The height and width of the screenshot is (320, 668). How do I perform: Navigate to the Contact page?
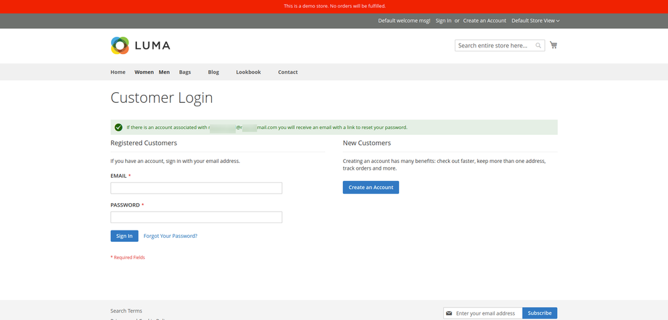click(x=288, y=72)
